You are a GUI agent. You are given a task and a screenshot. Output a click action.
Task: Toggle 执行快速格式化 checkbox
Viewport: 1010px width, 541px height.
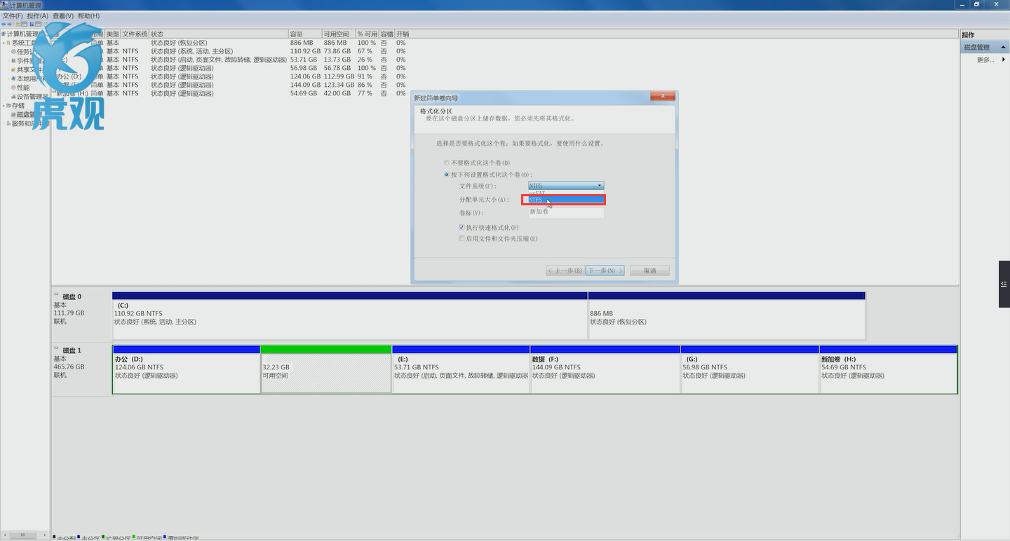click(462, 228)
